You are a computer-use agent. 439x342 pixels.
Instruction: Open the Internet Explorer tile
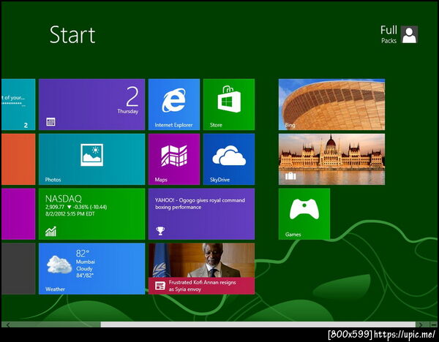point(174,104)
